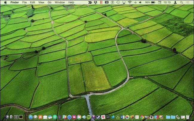This screenshot has width=194, height=121.
Task: Open the Trash in the Dock
Action: coord(187,117)
